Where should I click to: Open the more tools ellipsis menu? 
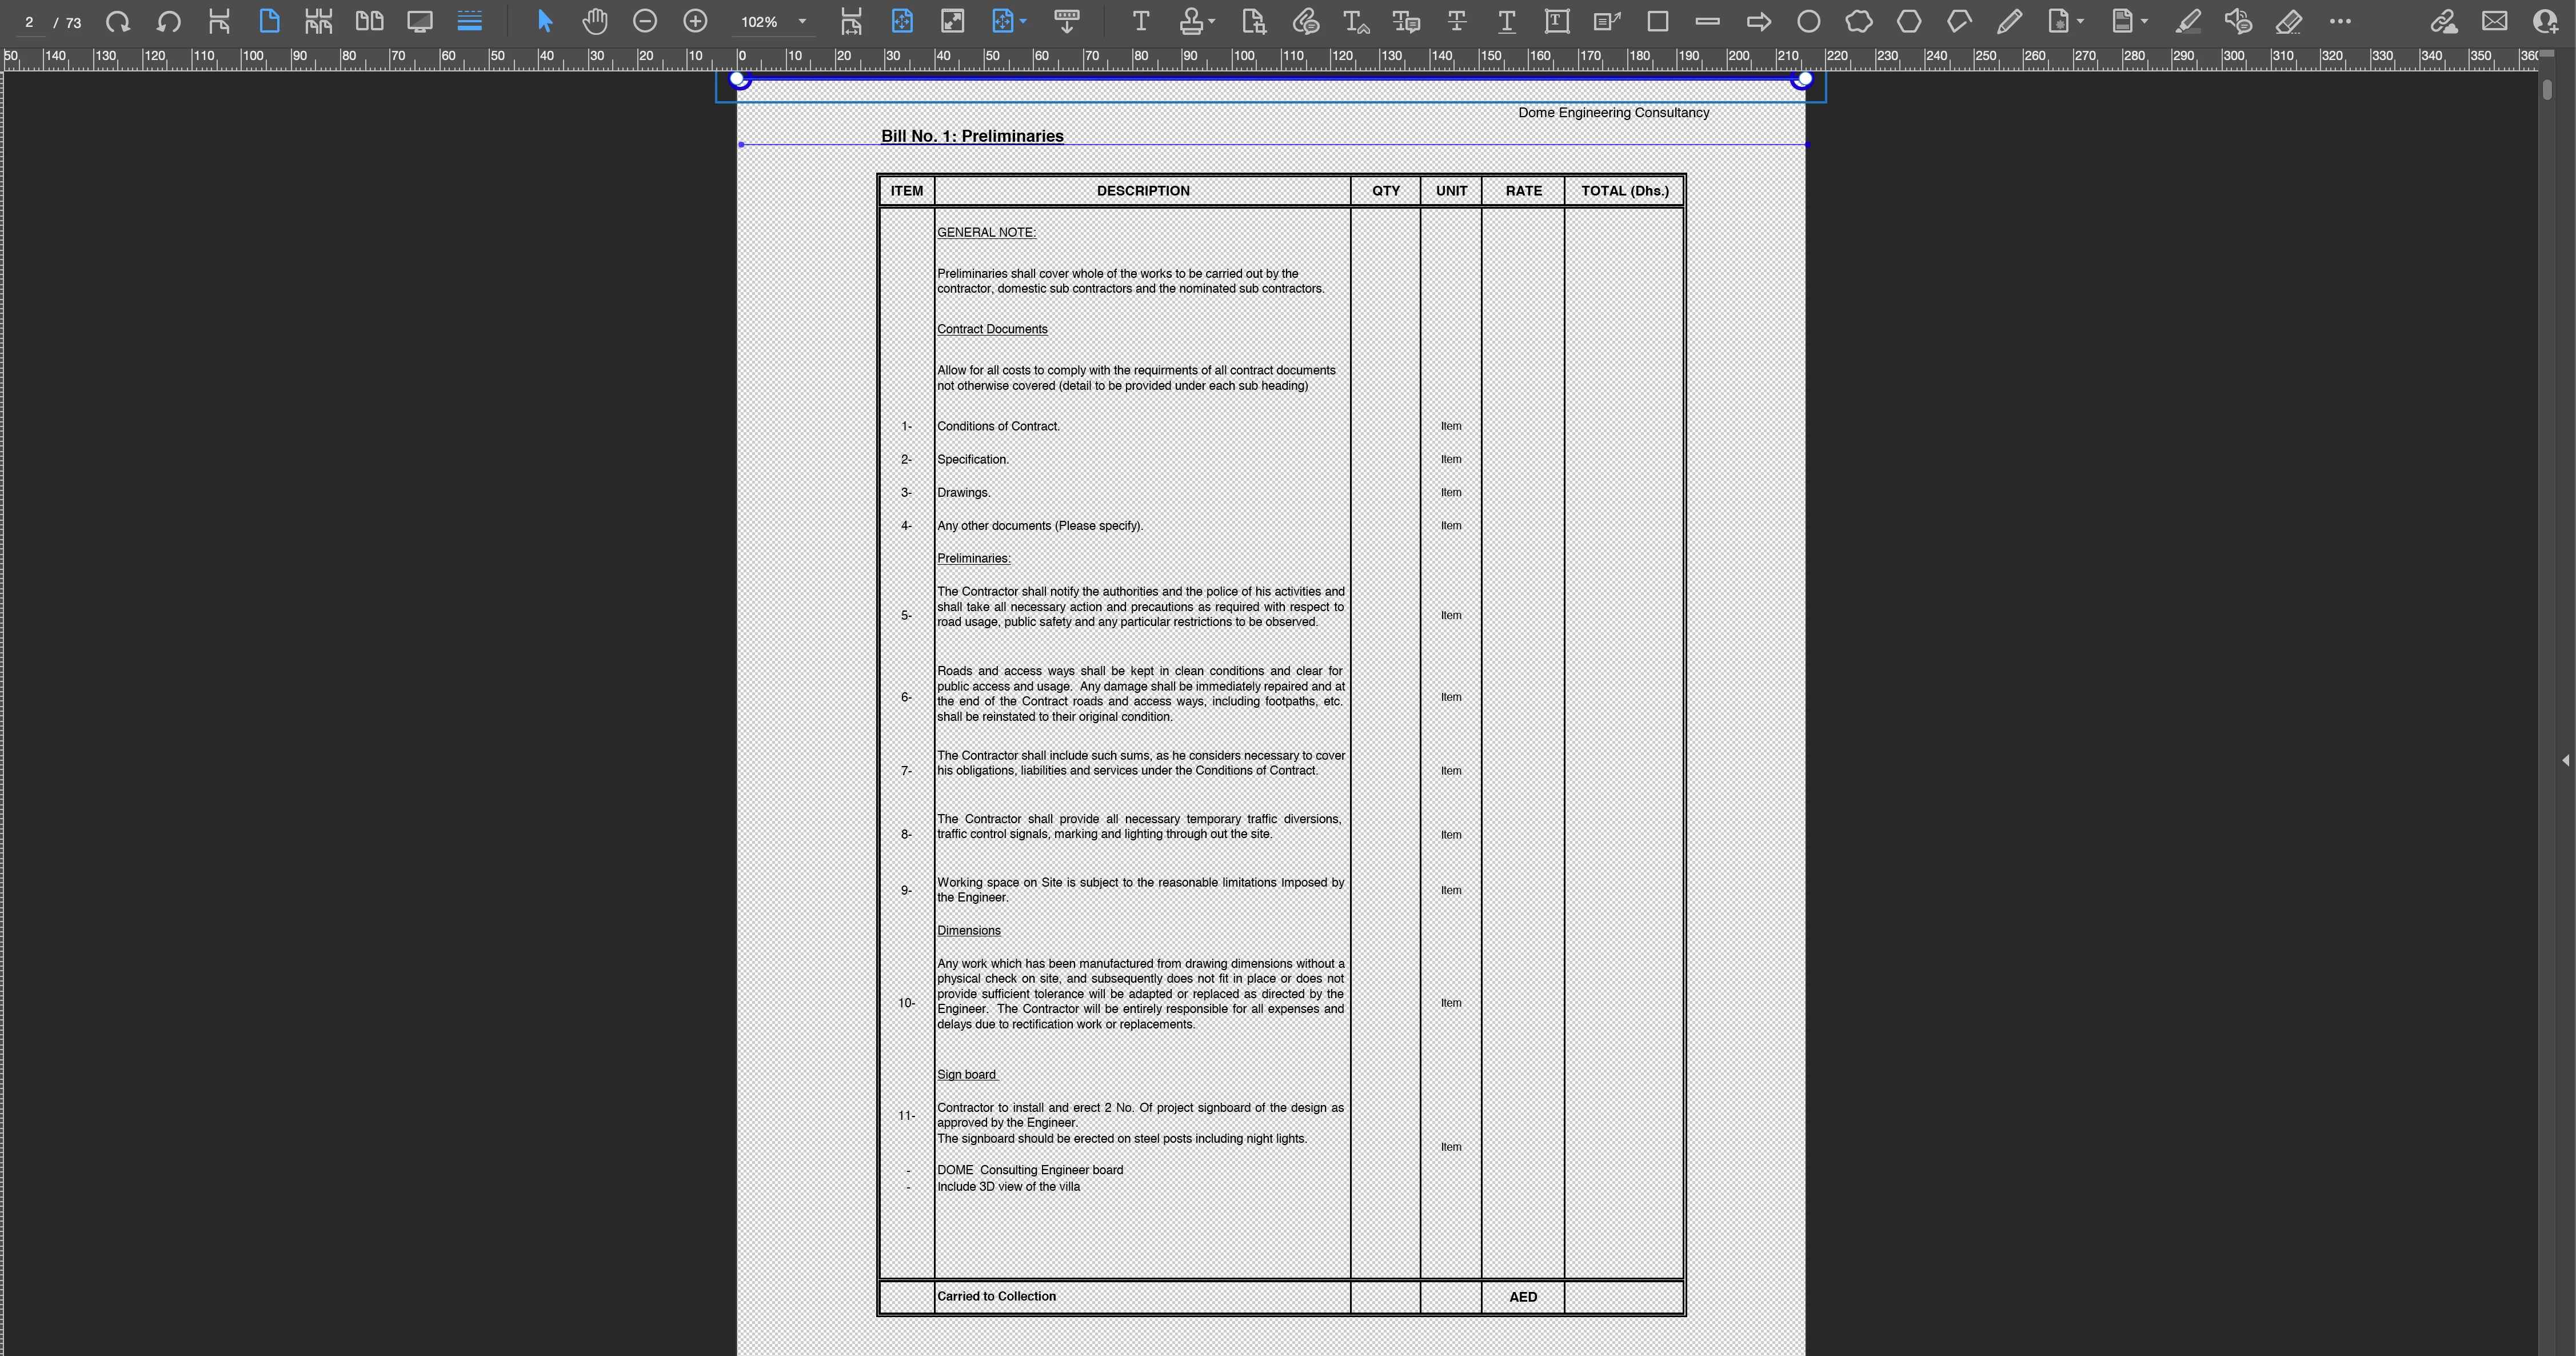(x=2340, y=21)
